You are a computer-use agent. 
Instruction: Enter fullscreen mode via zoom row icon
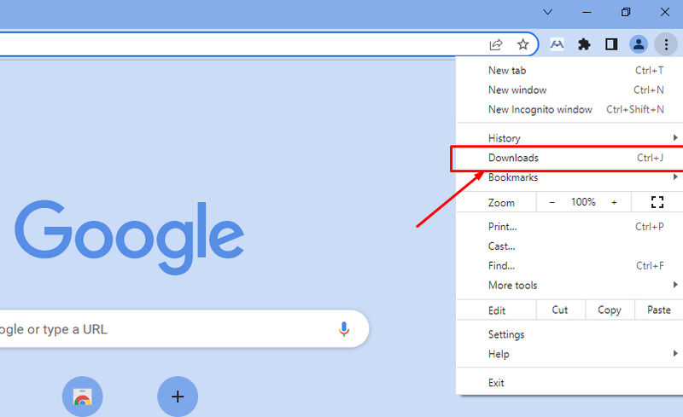point(657,202)
